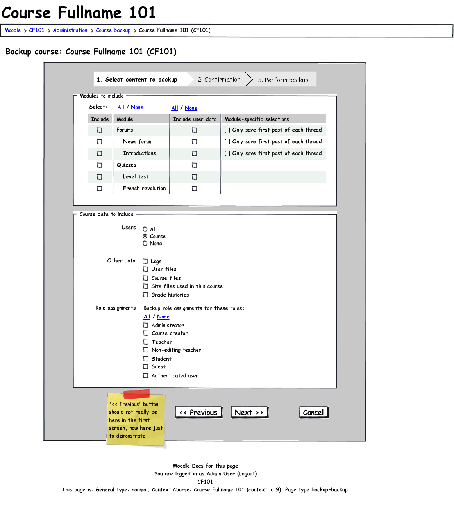
Task: Click the yellow sticky note about Previous button
Action: click(136, 419)
